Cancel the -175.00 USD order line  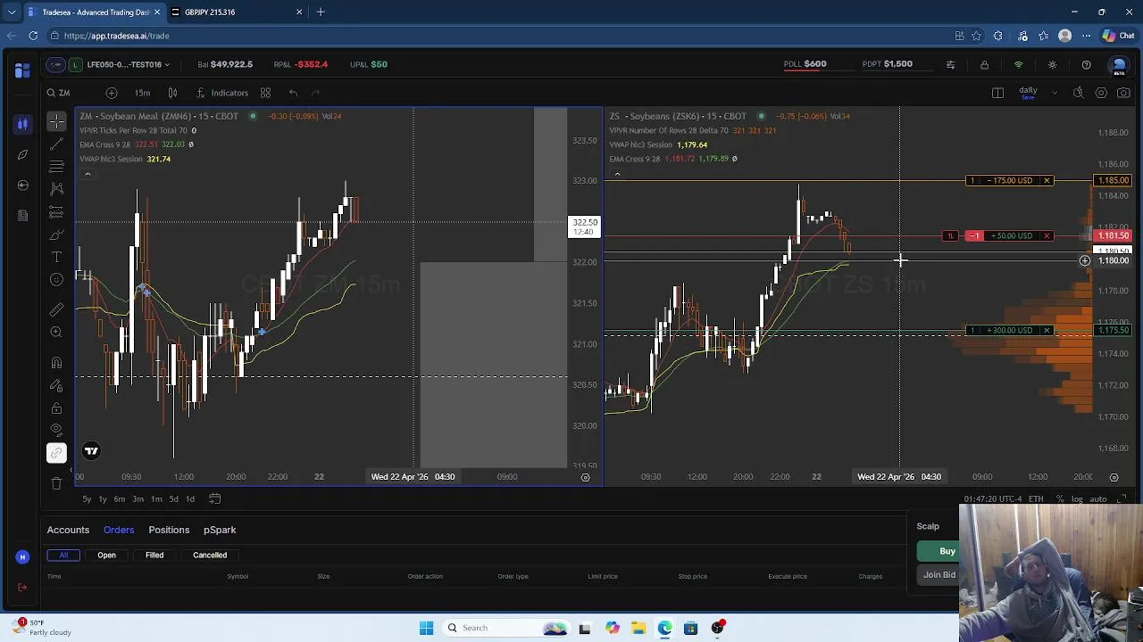click(1047, 180)
